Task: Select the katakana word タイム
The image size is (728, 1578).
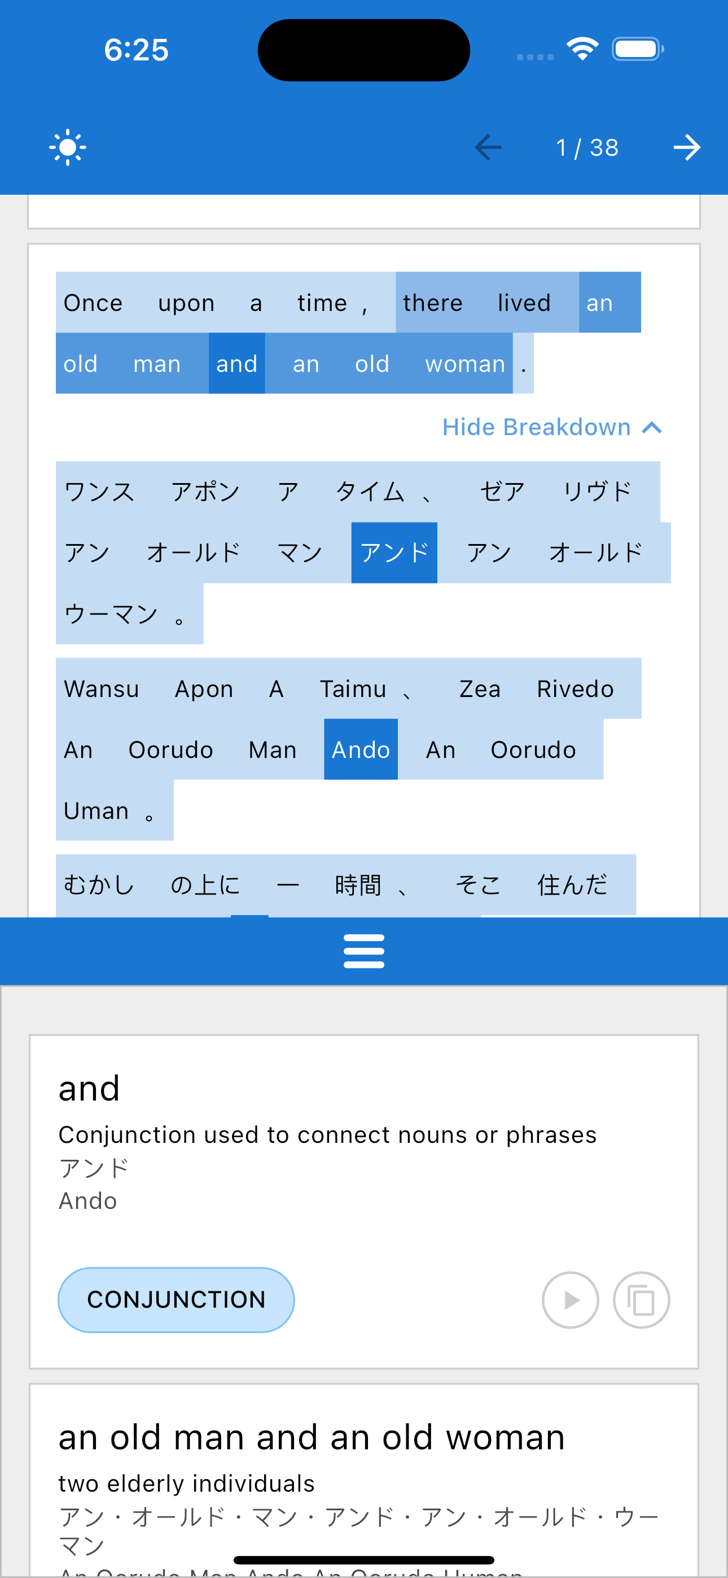Action: coord(370,491)
